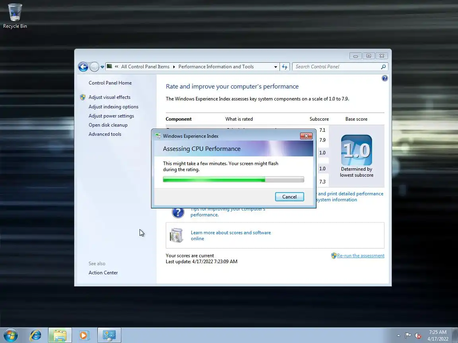Click the Windows Experience Index dialog title icon
The width and height of the screenshot is (458, 343).
(x=158, y=136)
